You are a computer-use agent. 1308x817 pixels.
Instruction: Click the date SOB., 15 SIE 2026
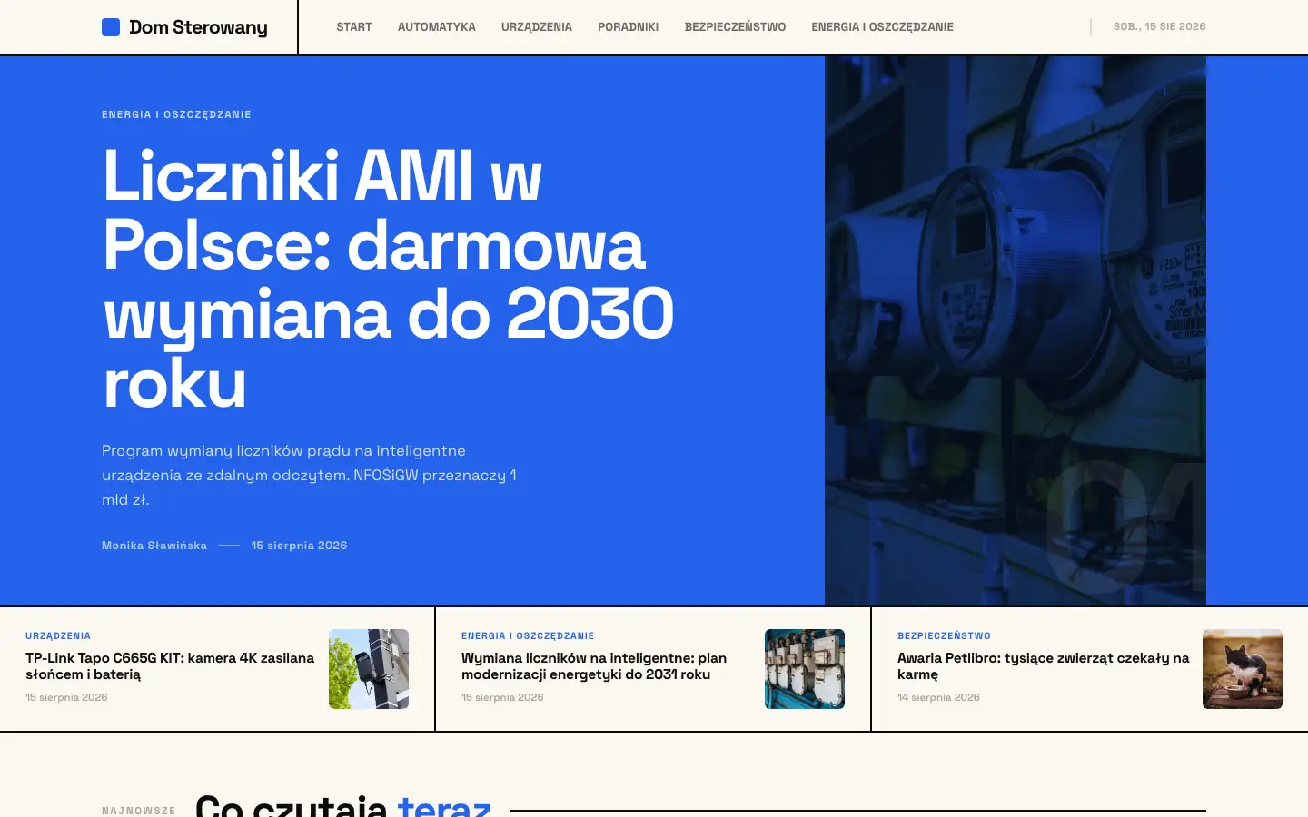pos(1160,27)
